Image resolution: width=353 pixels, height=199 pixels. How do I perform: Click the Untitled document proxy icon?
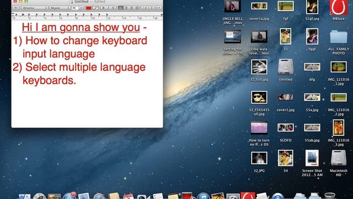[x=72, y=2]
